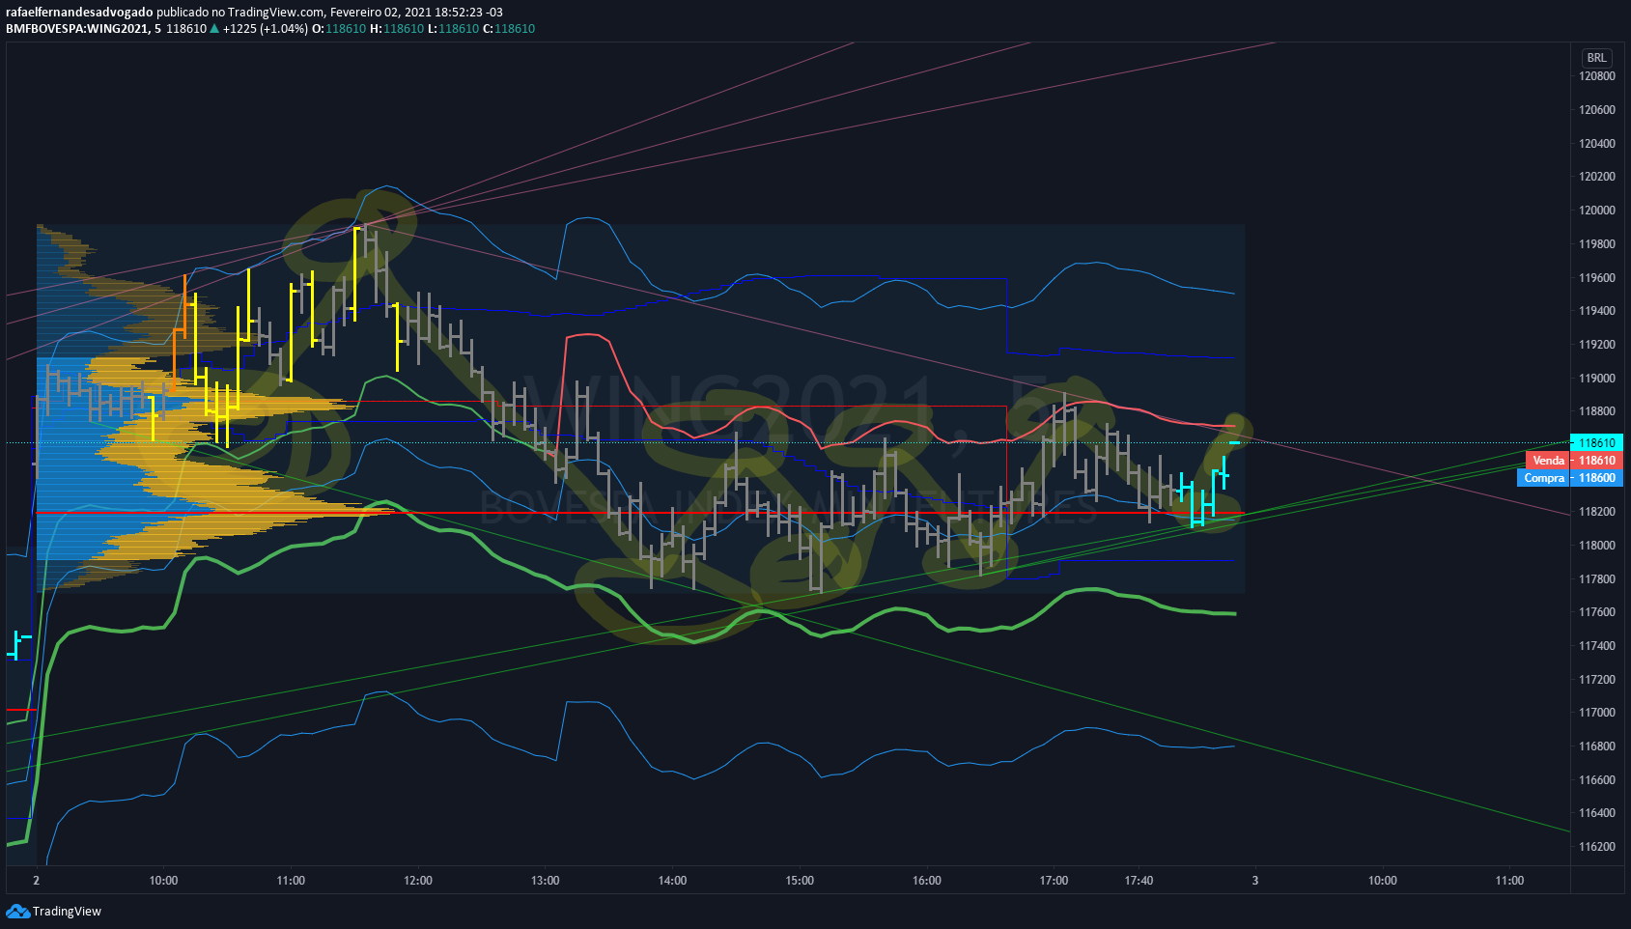The width and height of the screenshot is (1631, 929).
Task: Click the TradingView text in footer
Action: [x=67, y=912]
